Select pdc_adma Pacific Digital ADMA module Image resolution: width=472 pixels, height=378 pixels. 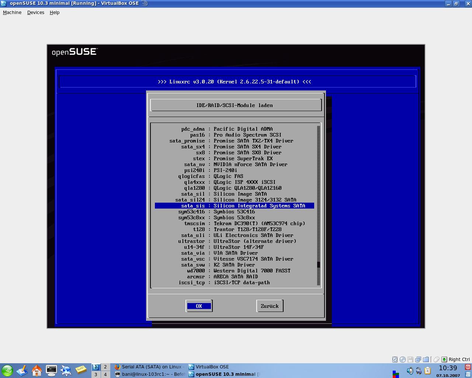[x=235, y=129]
